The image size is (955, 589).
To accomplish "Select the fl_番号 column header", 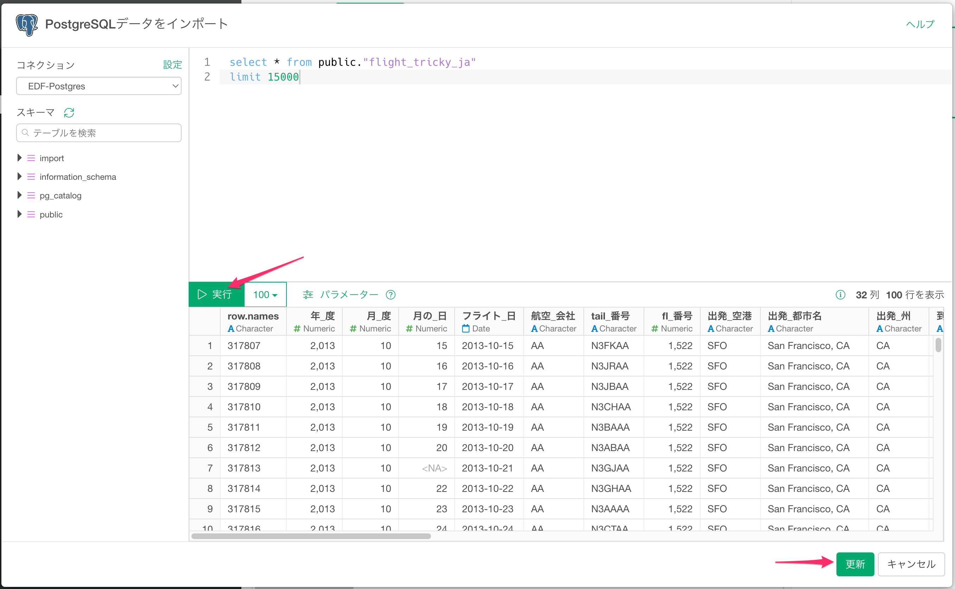I will coord(672,321).
